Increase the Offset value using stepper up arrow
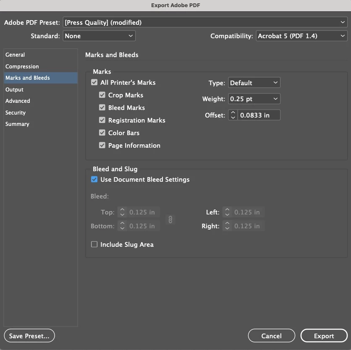The image size is (351, 350). click(233, 112)
